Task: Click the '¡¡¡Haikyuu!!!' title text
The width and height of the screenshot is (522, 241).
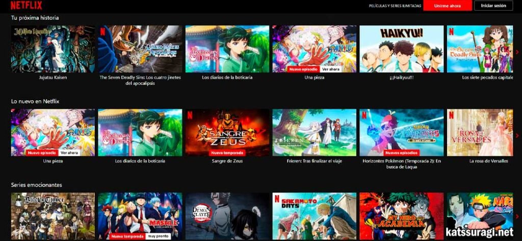Action: tap(402, 77)
